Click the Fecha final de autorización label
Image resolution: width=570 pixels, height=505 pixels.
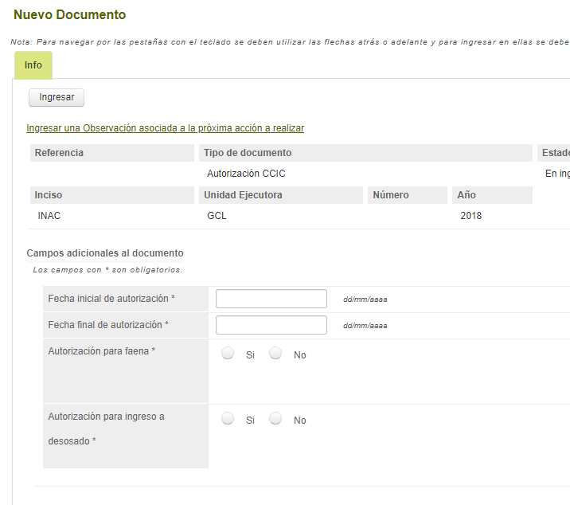108,325
